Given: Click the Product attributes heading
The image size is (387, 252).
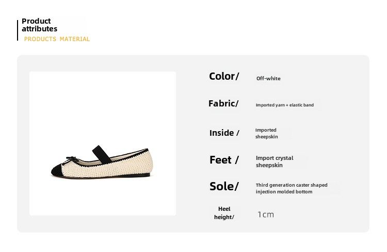Looking at the screenshot, I should click(x=39, y=25).
